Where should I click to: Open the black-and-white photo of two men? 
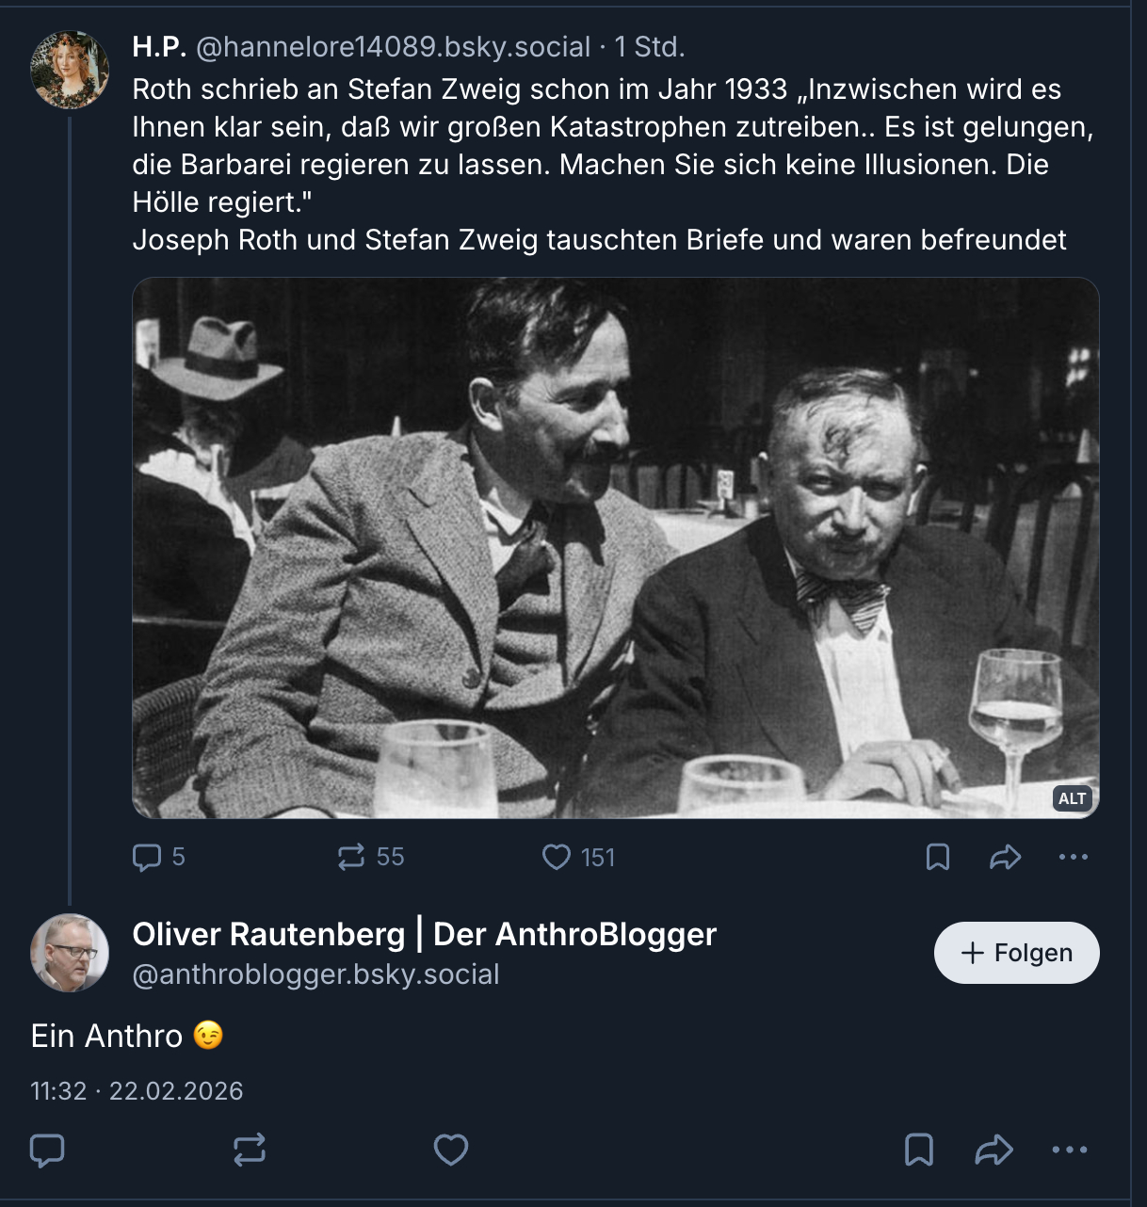(615, 547)
